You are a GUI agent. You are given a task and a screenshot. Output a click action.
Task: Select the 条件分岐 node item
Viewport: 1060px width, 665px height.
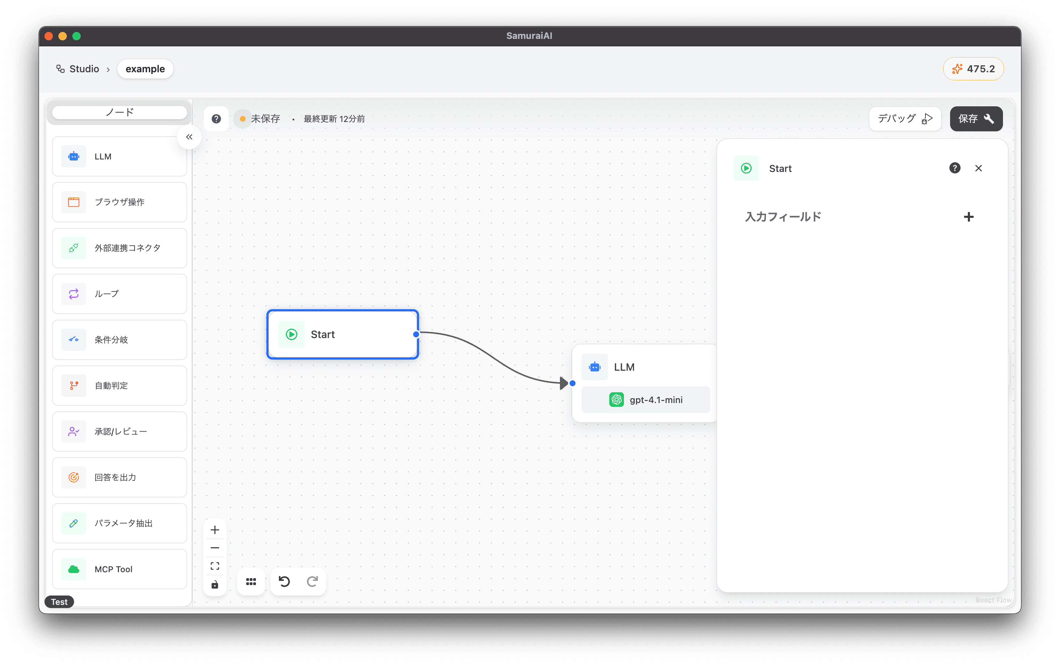(119, 339)
